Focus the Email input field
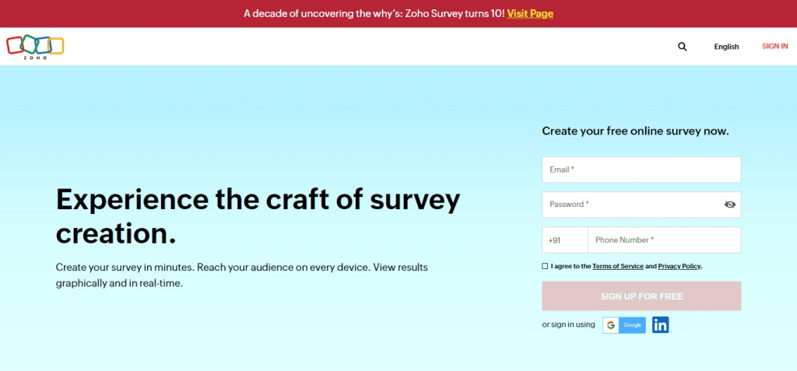The width and height of the screenshot is (797, 371). click(641, 170)
